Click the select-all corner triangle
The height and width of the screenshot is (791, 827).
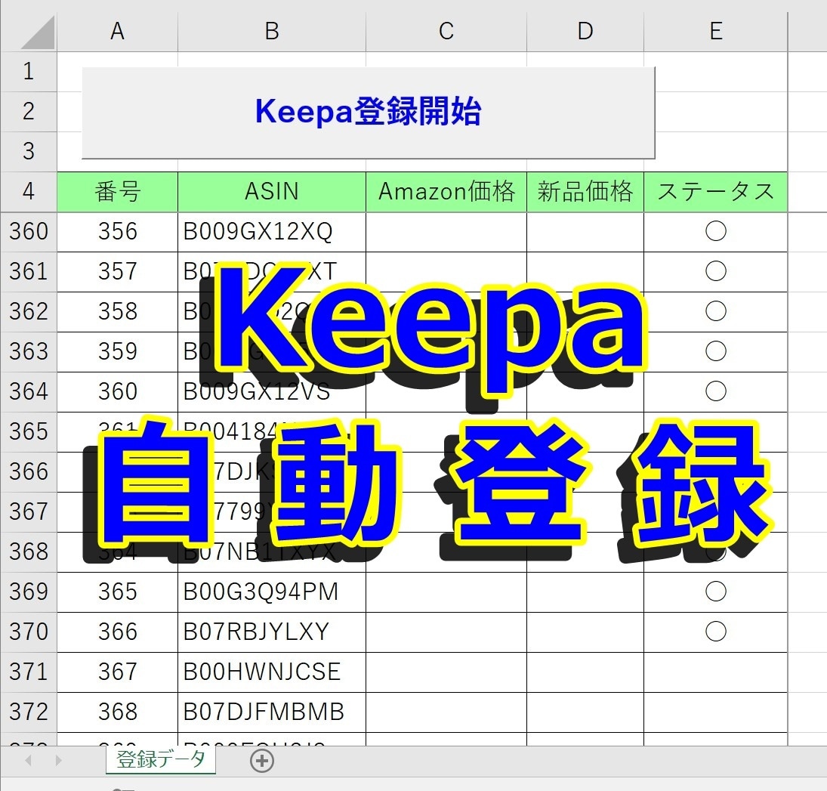[x=38, y=32]
